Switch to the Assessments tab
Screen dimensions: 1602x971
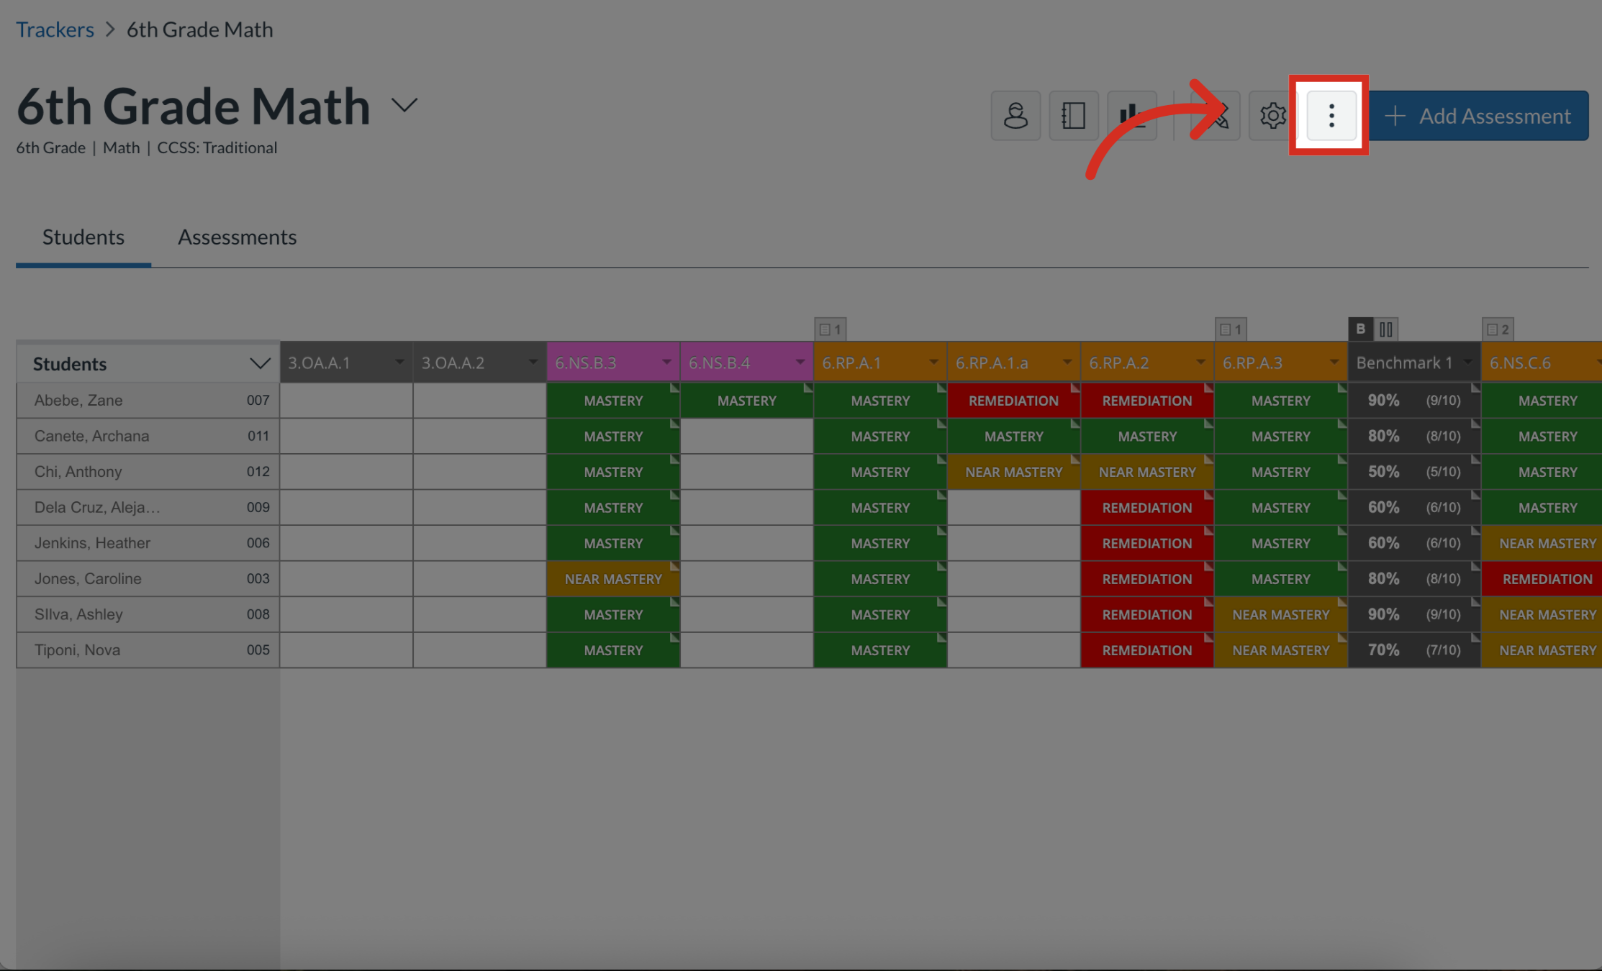pyautogui.click(x=237, y=237)
